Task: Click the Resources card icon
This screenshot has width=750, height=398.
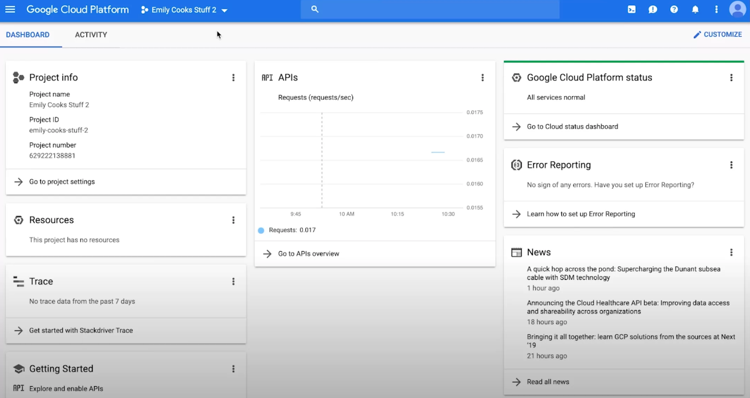Action: click(18, 220)
